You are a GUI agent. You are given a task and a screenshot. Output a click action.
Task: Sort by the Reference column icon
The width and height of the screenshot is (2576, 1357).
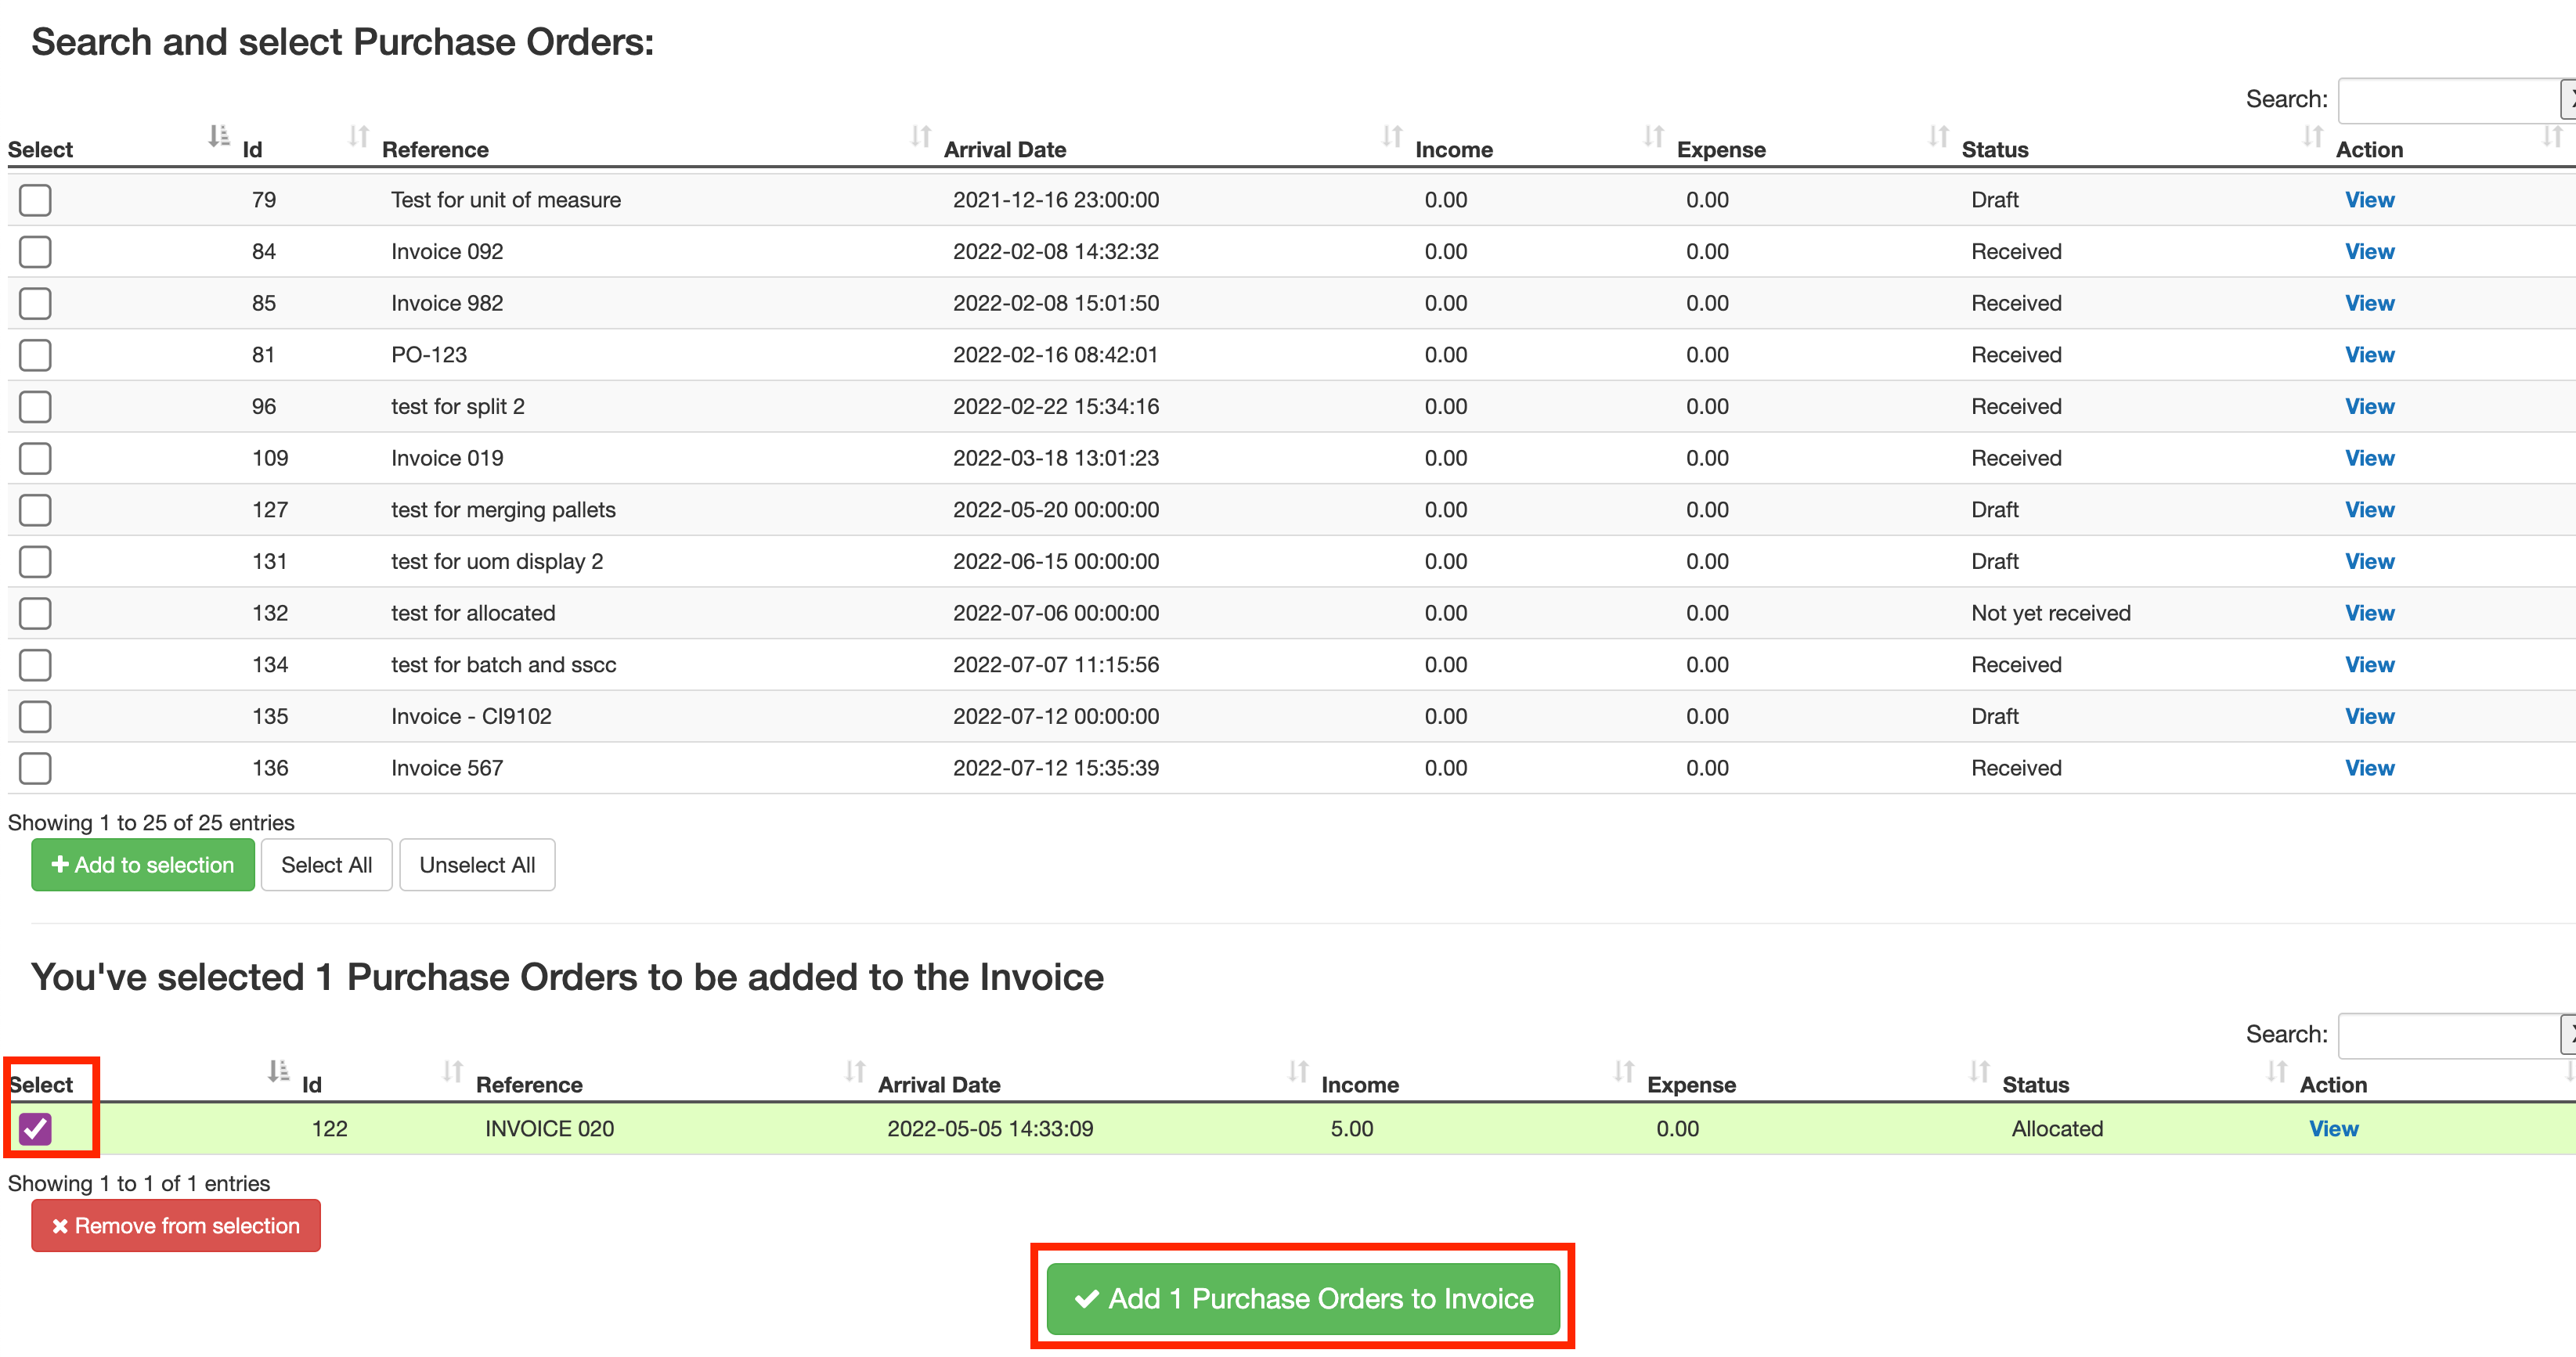pyautogui.click(x=357, y=139)
